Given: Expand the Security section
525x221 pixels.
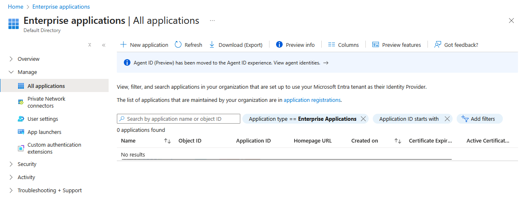Looking at the screenshot, I should (x=11, y=164).
